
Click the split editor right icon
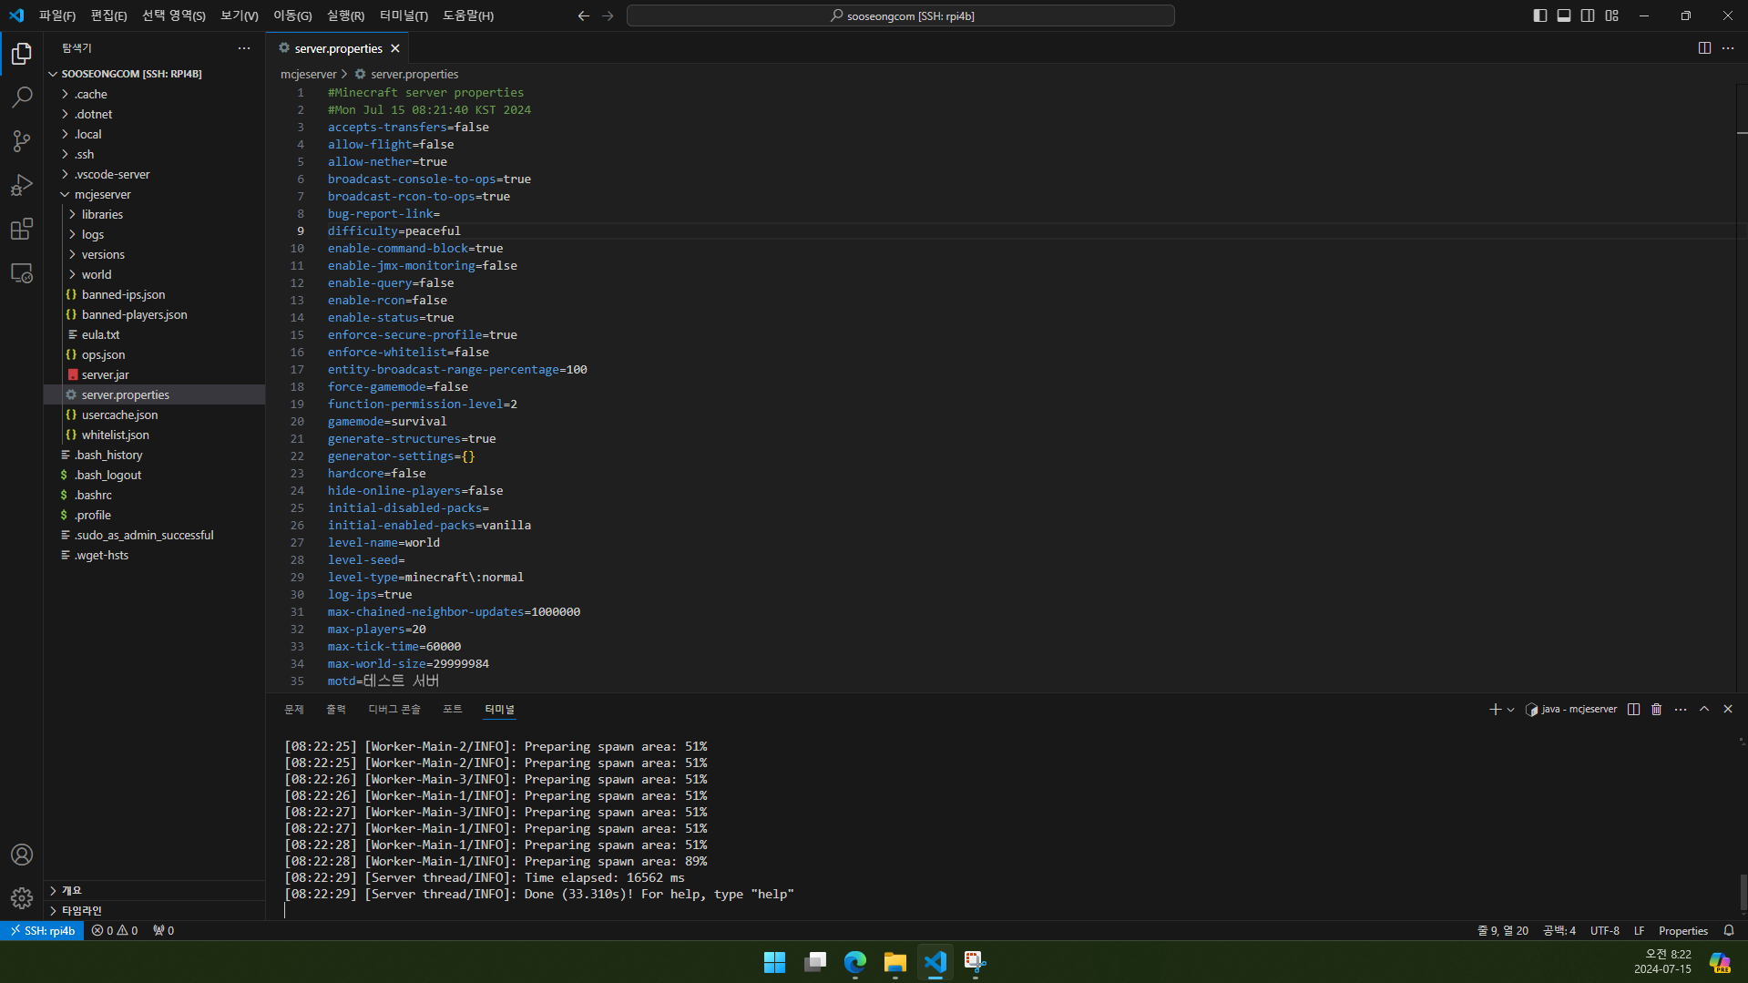point(1704,48)
